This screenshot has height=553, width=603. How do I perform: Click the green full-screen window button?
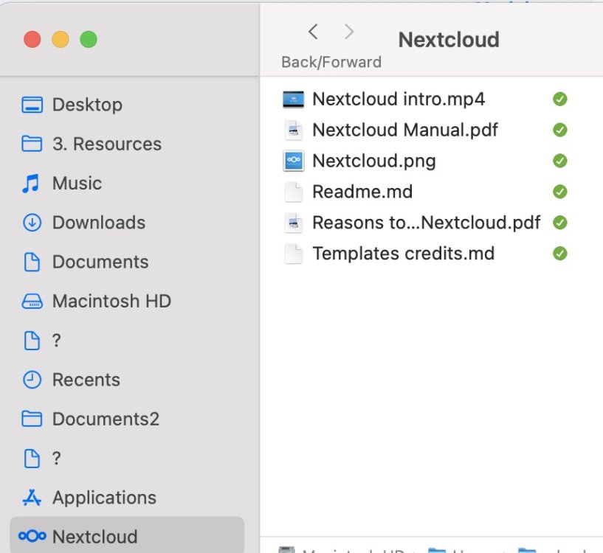pos(89,39)
